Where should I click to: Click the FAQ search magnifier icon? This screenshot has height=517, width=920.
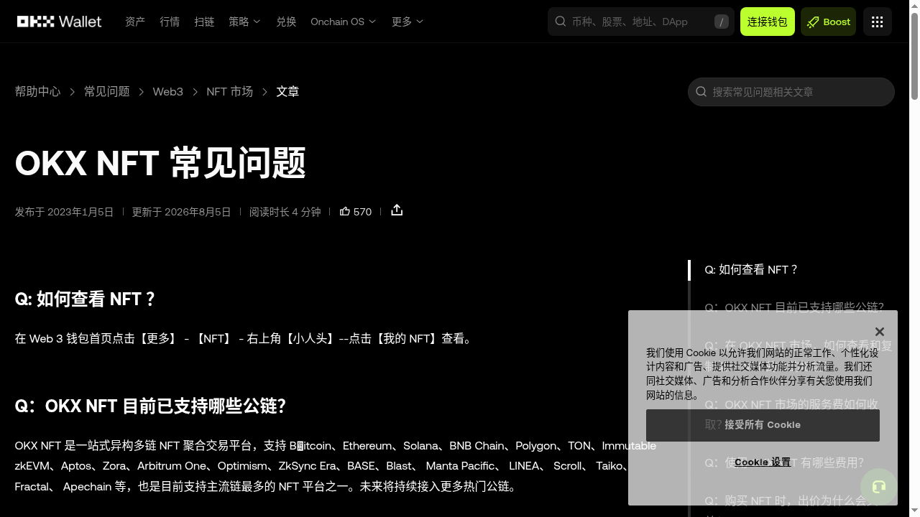coord(701,92)
